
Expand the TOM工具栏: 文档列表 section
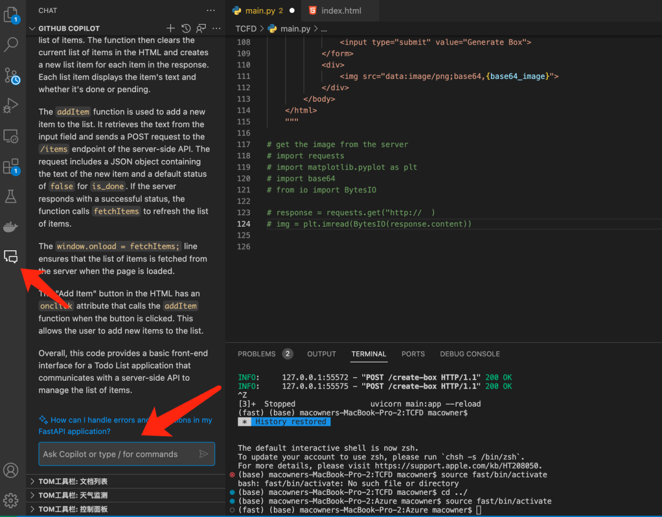126,481
